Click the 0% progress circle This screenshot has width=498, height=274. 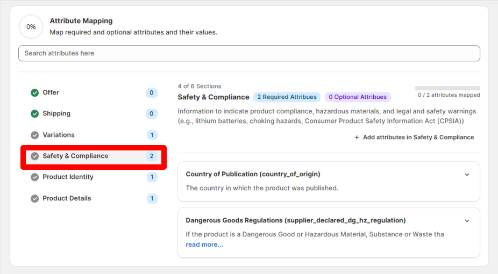coord(31,27)
